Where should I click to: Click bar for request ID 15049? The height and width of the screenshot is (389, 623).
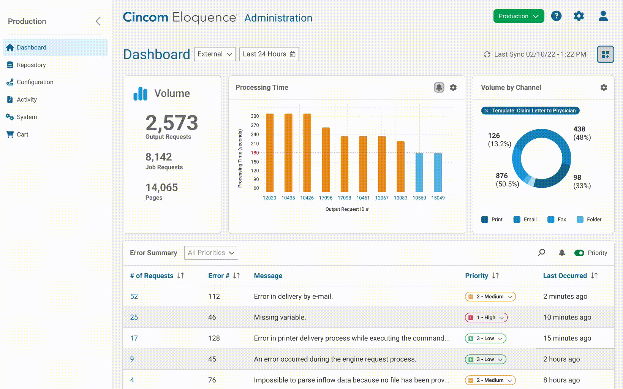pyautogui.click(x=438, y=172)
